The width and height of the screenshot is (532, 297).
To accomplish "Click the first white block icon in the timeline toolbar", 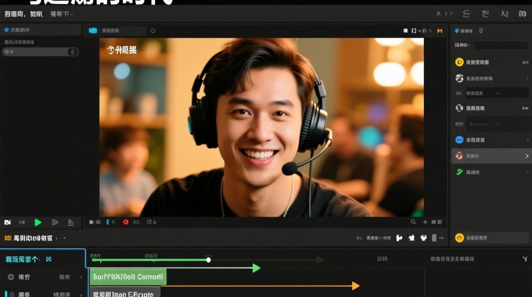I will 399,238.
